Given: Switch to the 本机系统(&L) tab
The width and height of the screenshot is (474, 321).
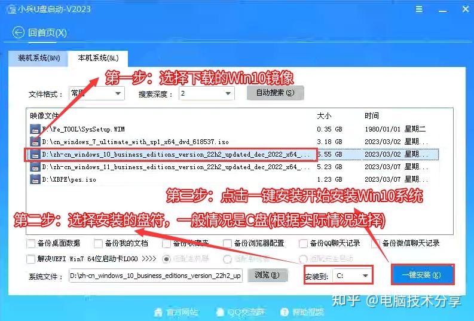Looking at the screenshot, I should [98, 58].
